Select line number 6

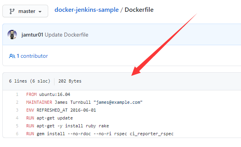17,134
